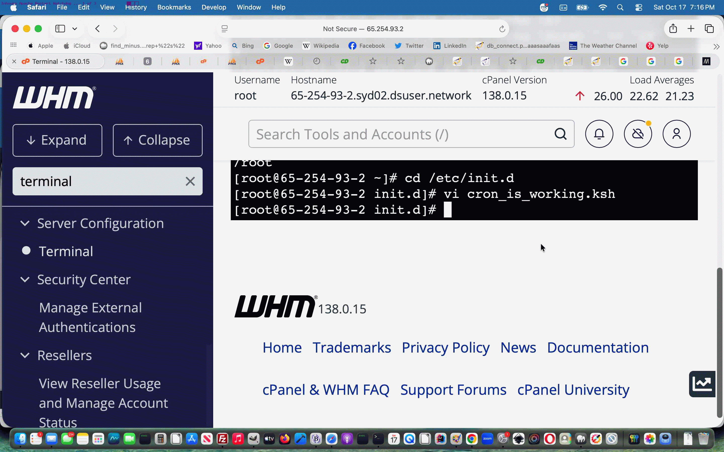Collapse the Resellers section
The image size is (724, 452).
25,355
